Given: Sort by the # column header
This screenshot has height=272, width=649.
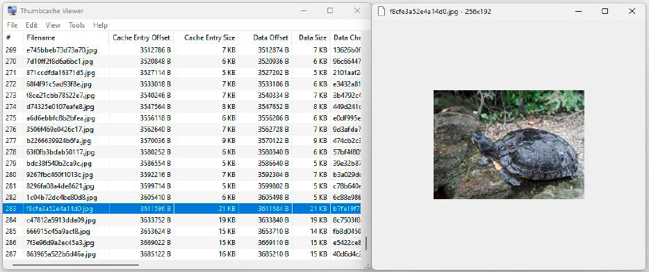Looking at the screenshot, I should coord(13,37).
